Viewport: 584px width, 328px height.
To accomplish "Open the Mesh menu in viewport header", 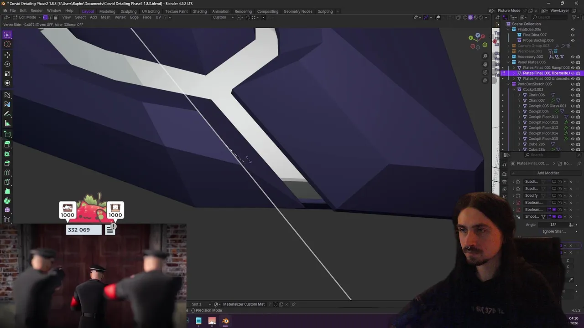I will tap(105, 17).
